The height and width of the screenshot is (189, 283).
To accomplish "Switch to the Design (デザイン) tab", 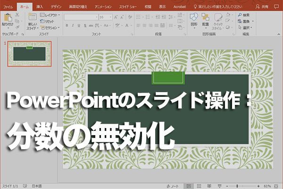I will 56,7.
